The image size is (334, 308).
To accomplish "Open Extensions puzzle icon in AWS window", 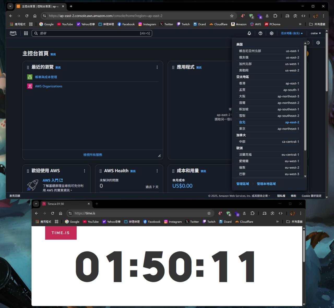I will [x=275, y=16].
